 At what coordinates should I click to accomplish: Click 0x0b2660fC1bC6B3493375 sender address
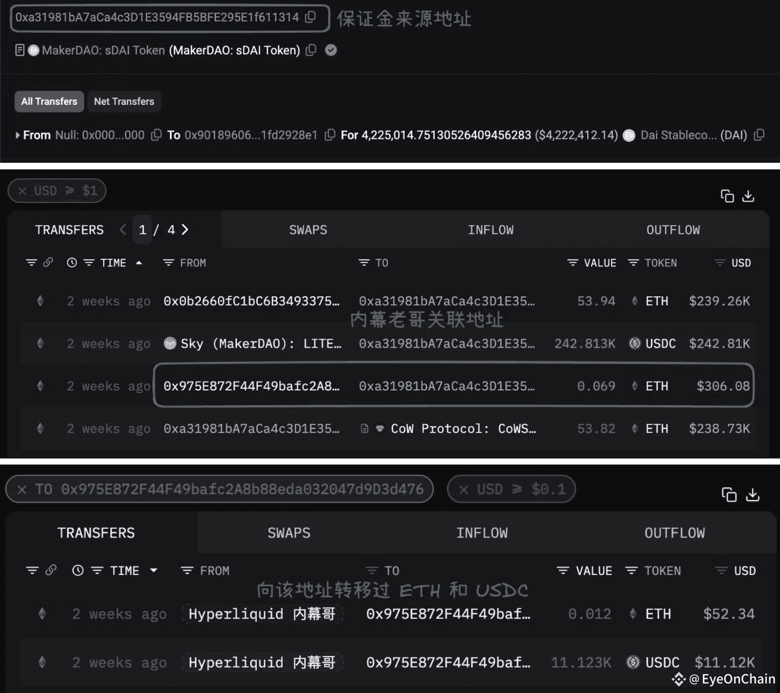(251, 301)
